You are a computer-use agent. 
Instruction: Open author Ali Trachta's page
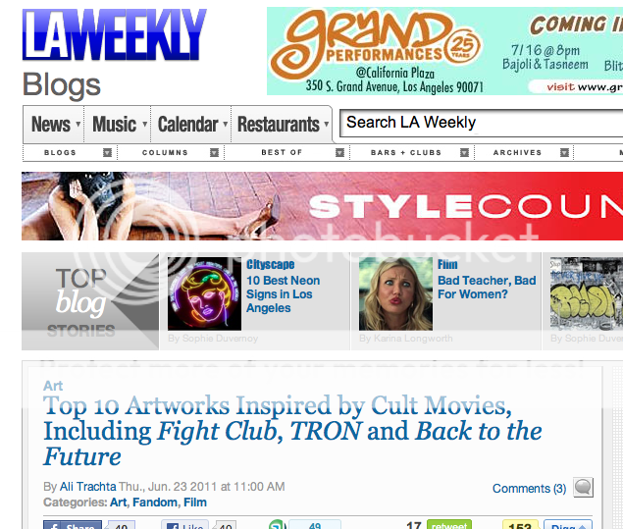pyautogui.click(x=87, y=487)
